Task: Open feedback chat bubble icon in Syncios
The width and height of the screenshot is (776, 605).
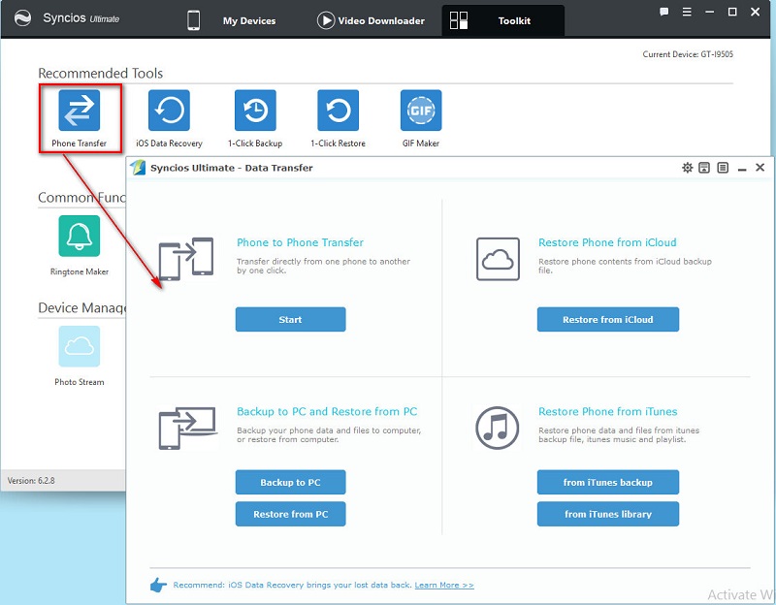Action: (664, 12)
